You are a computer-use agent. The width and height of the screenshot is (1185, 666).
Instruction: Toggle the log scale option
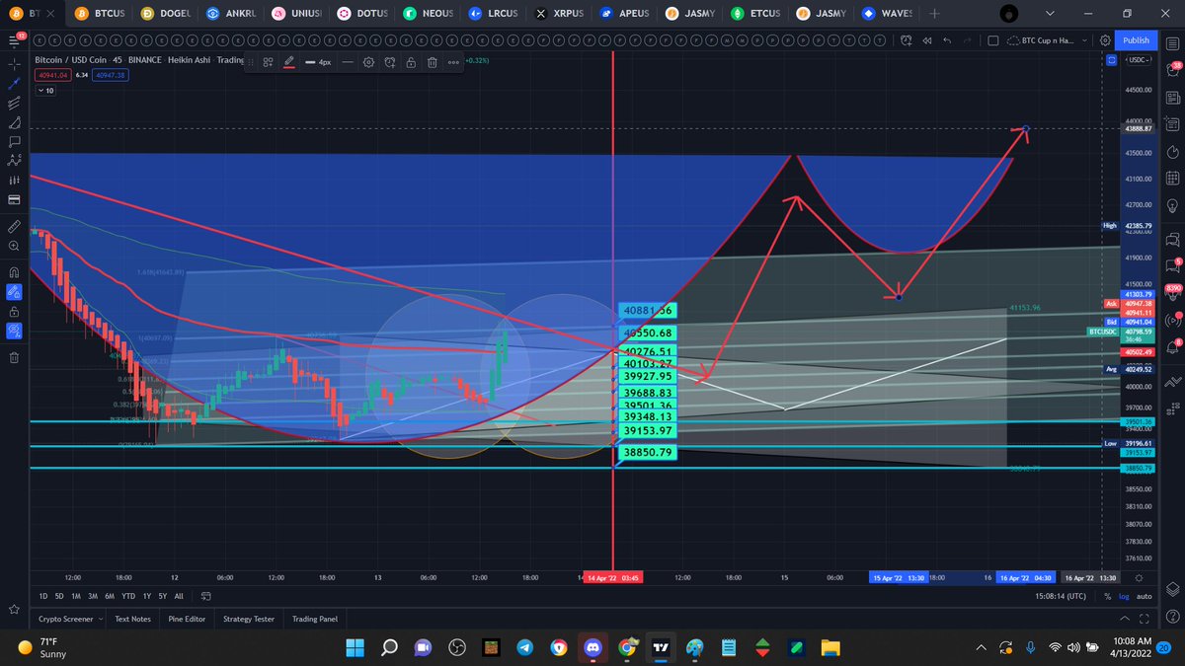(x=1124, y=596)
